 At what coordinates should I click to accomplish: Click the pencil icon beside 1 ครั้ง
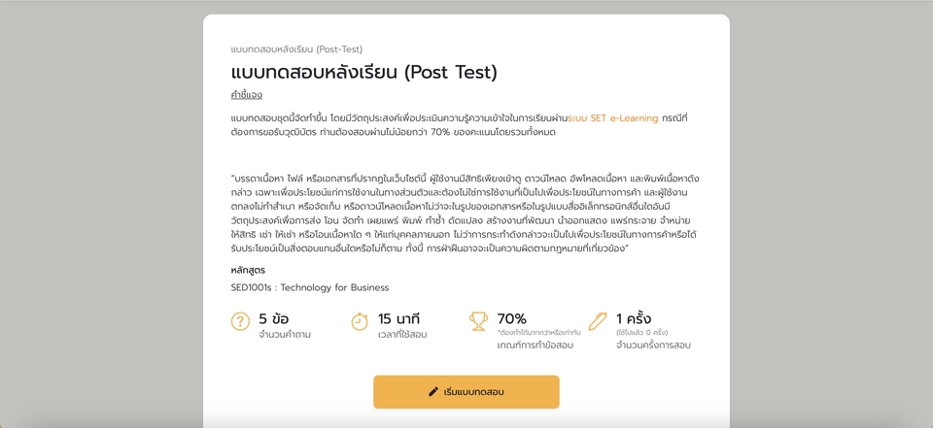597,321
